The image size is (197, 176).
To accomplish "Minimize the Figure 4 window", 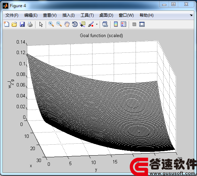I will click(164, 4).
